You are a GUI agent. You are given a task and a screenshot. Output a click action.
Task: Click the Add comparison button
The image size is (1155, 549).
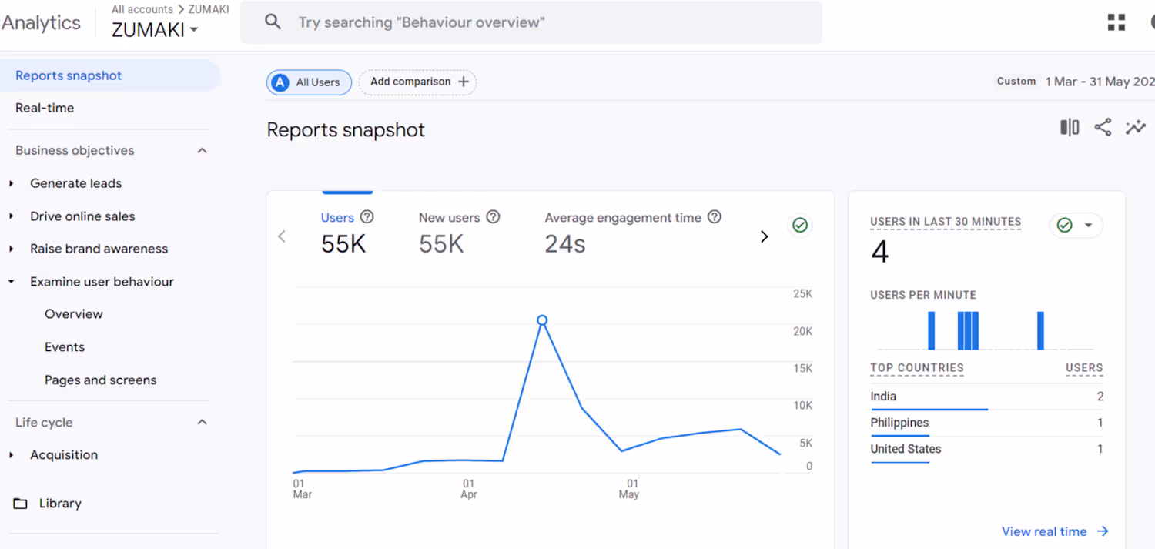(x=417, y=82)
